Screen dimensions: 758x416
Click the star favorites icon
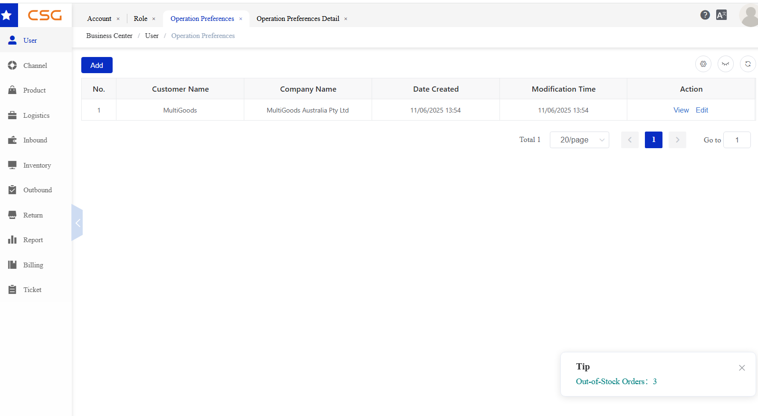pos(7,15)
